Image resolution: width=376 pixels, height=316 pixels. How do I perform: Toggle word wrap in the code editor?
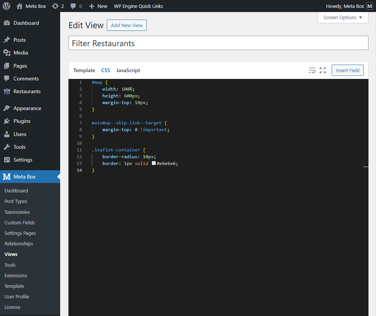(312, 70)
